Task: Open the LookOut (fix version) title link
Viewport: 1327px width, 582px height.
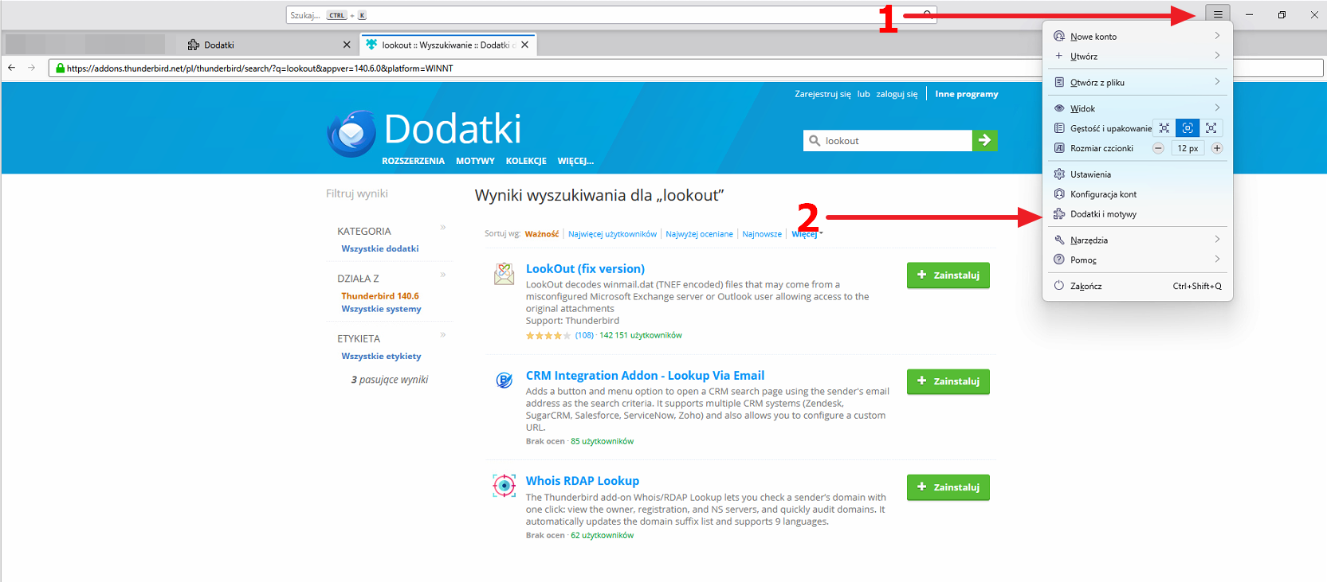Action: pyautogui.click(x=585, y=269)
